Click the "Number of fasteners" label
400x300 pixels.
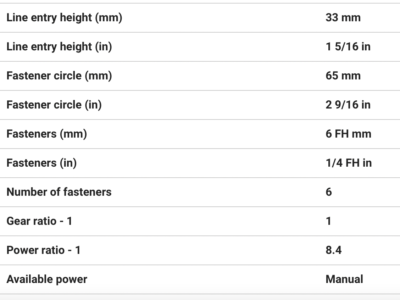(x=59, y=192)
